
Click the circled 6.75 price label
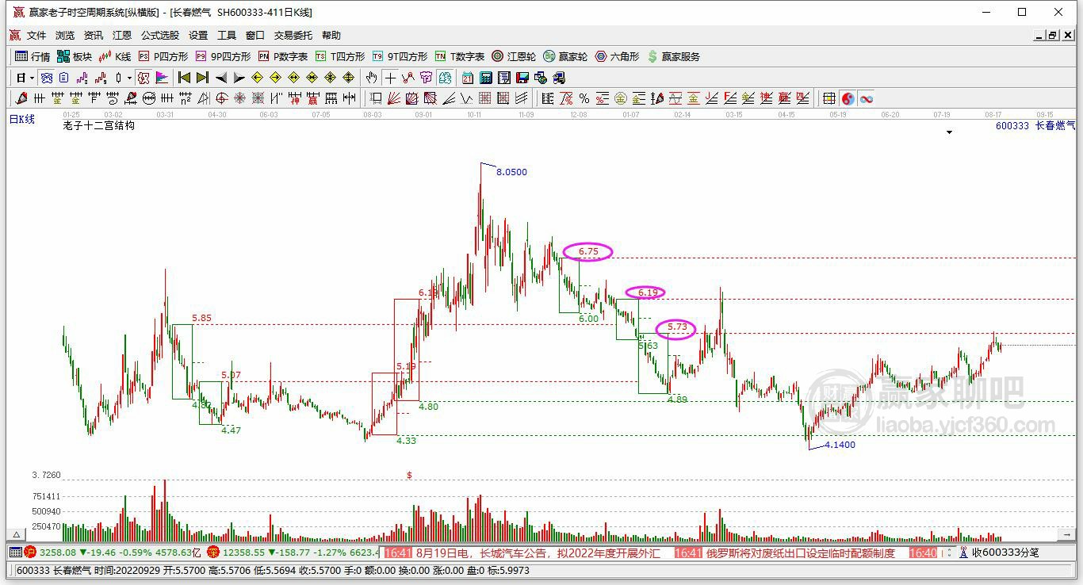coord(588,252)
